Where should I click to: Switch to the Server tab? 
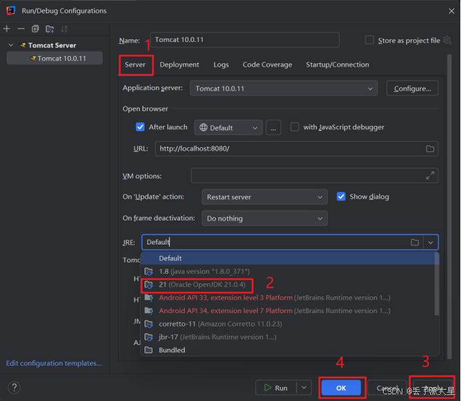(135, 65)
